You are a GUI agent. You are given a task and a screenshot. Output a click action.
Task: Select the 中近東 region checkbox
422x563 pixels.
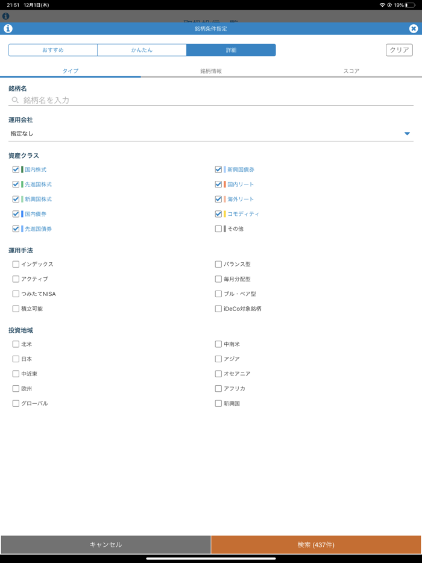tap(16, 374)
